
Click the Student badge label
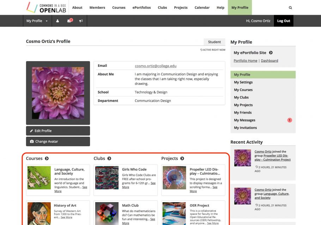(x=214, y=42)
